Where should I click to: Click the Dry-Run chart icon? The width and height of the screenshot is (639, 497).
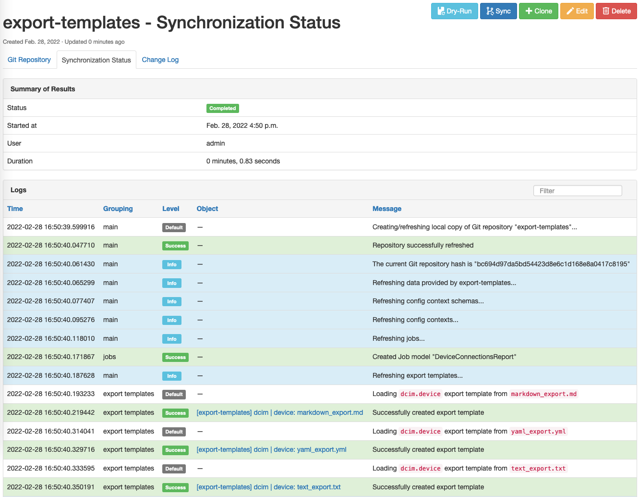coord(441,11)
